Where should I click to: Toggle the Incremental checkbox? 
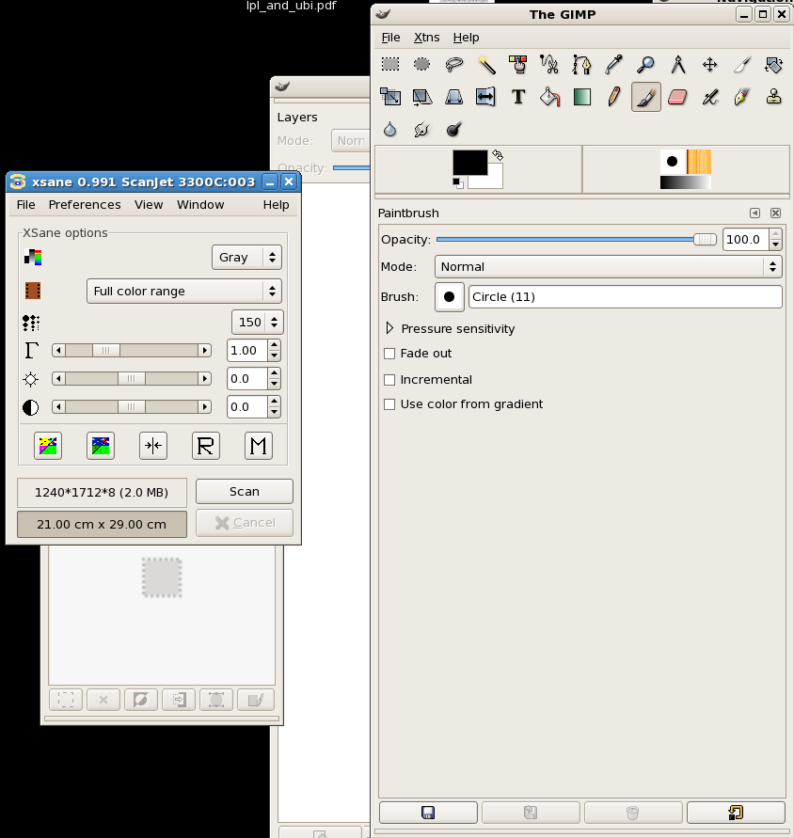point(389,380)
